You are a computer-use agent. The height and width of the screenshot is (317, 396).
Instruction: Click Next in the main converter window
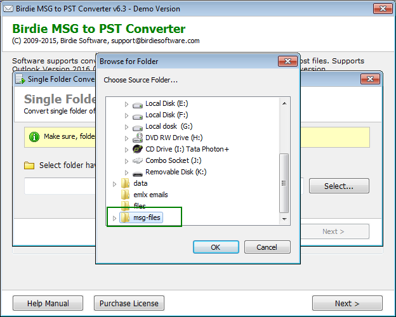347,303
